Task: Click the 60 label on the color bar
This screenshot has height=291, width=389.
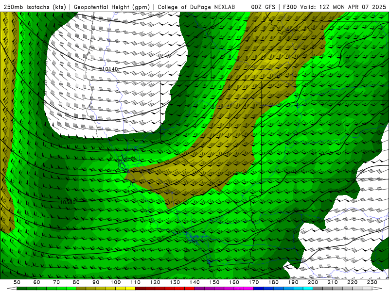Action: pyautogui.click(x=36, y=282)
